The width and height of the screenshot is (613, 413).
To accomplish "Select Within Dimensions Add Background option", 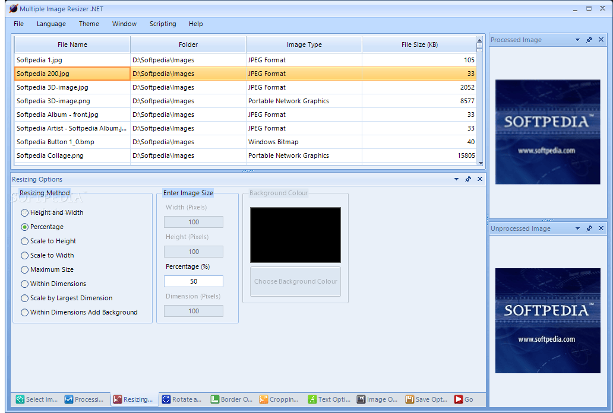I will click(x=24, y=312).
